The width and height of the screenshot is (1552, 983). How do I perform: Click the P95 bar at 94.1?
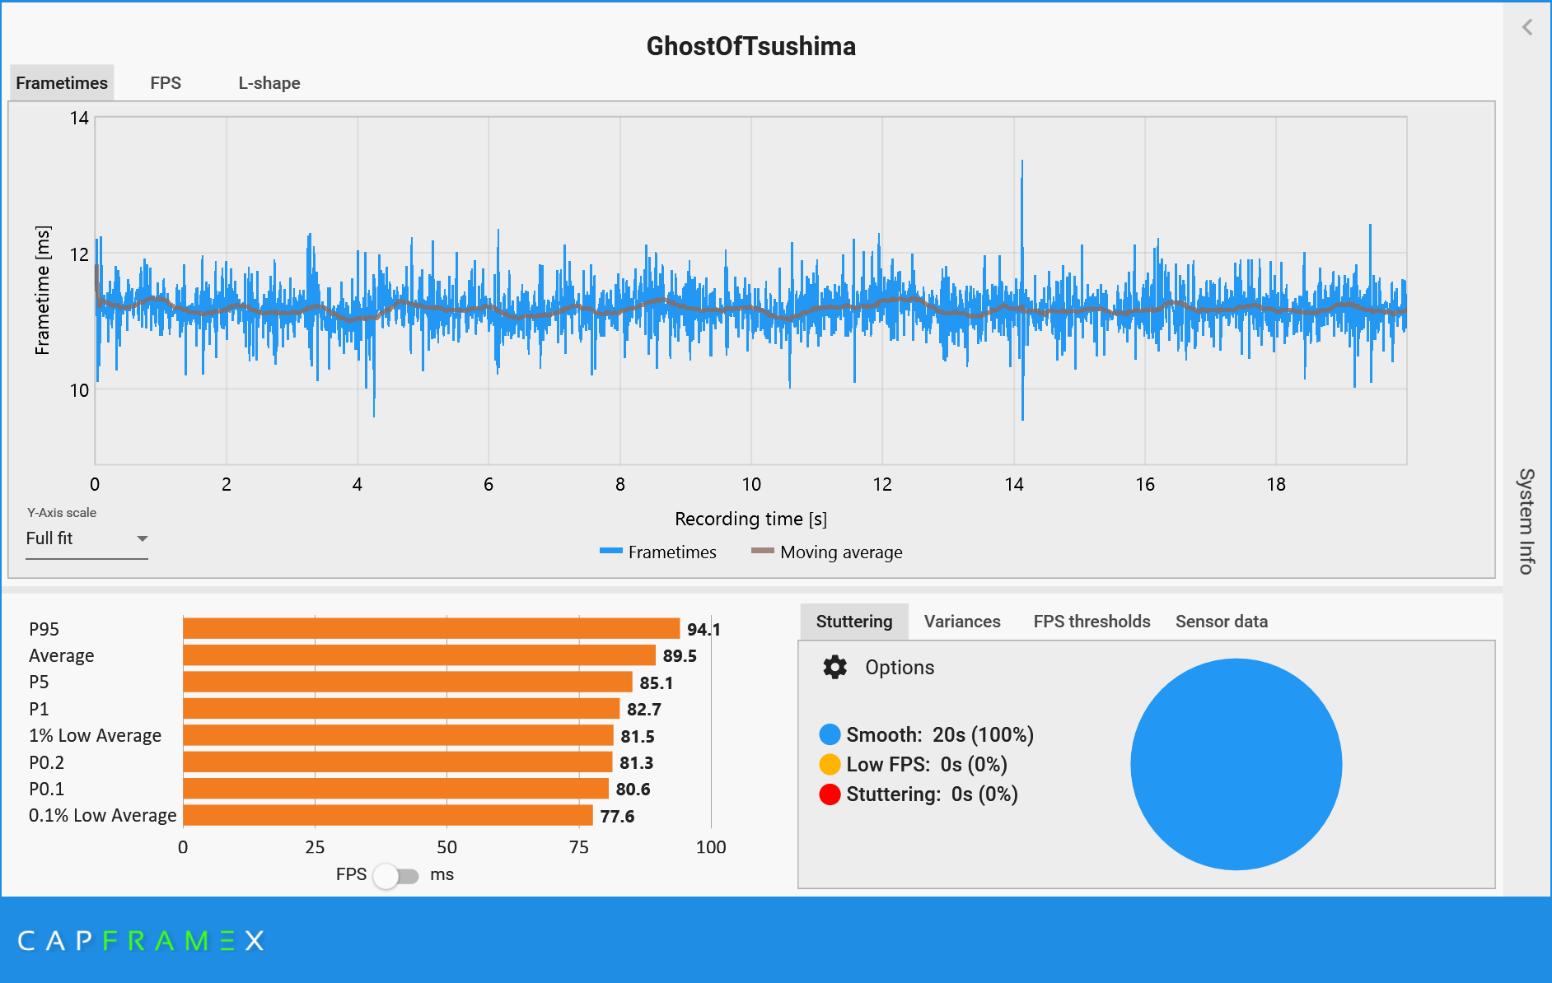click(x=431, y=629)
